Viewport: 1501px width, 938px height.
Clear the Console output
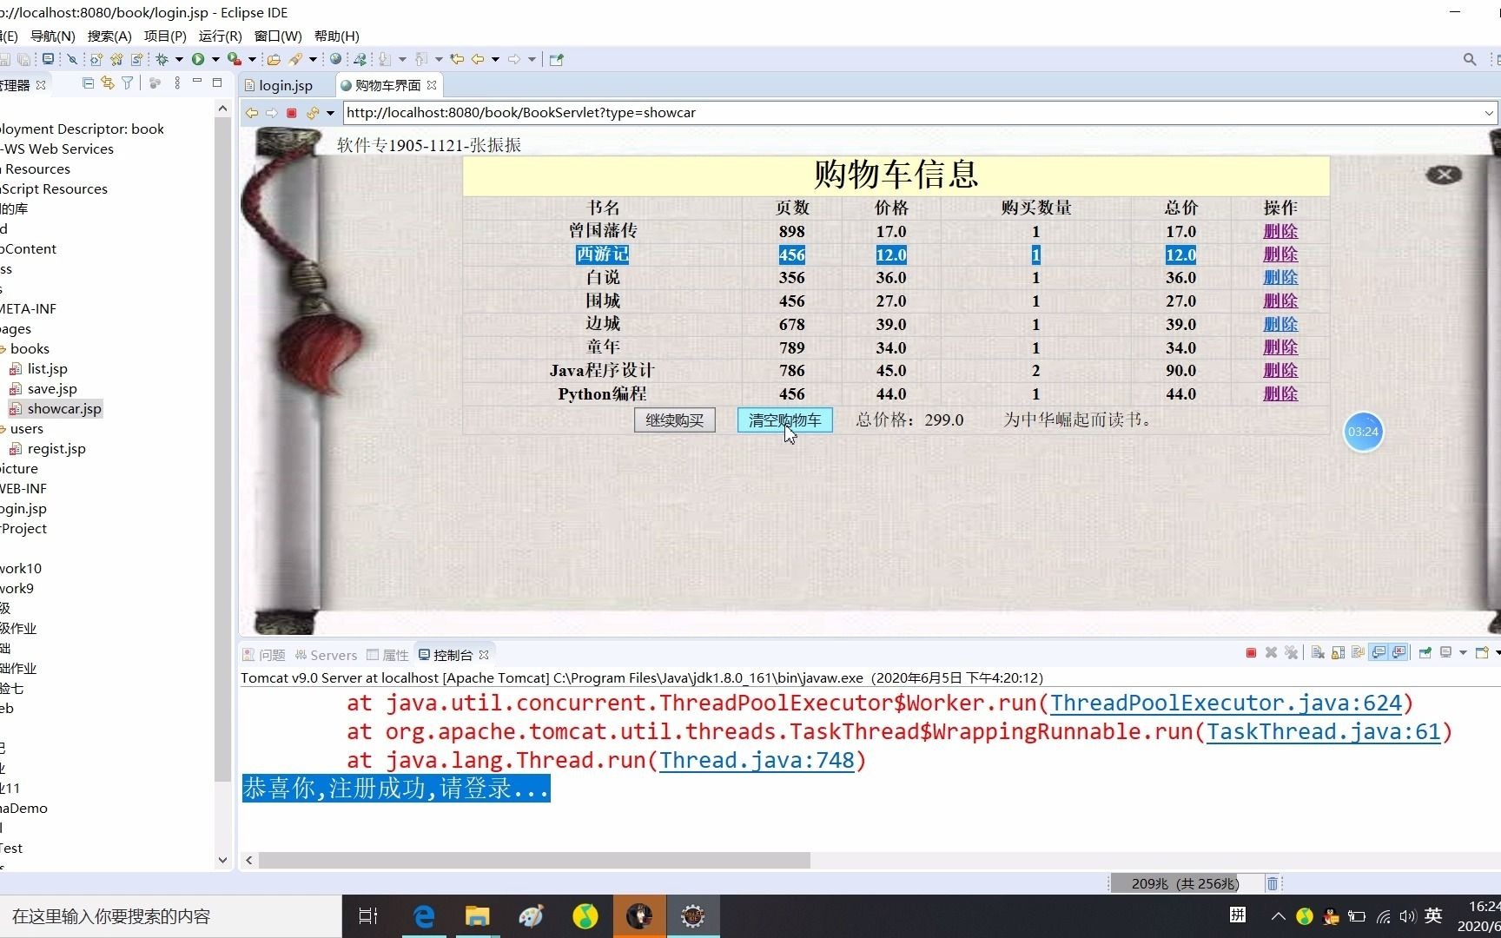pyautogui.click(x=1318, y=652)
